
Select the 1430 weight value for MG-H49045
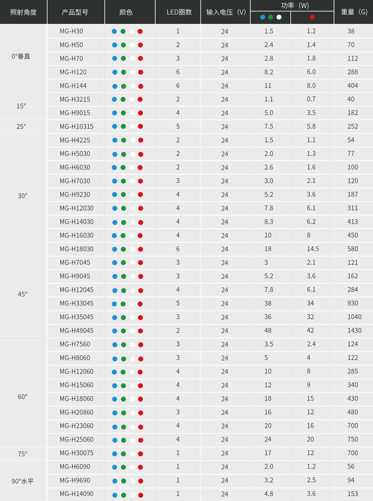tap(354, 330)
